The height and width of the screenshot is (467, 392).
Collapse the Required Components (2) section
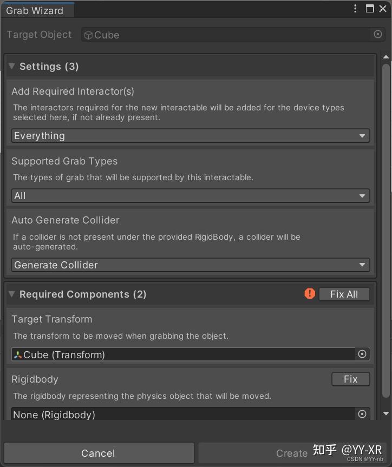(11, 294)
